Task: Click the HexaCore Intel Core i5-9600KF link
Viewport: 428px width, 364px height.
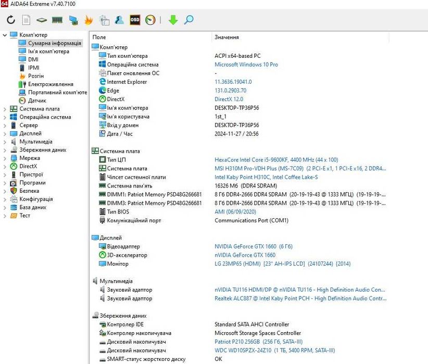Action: 276,160
